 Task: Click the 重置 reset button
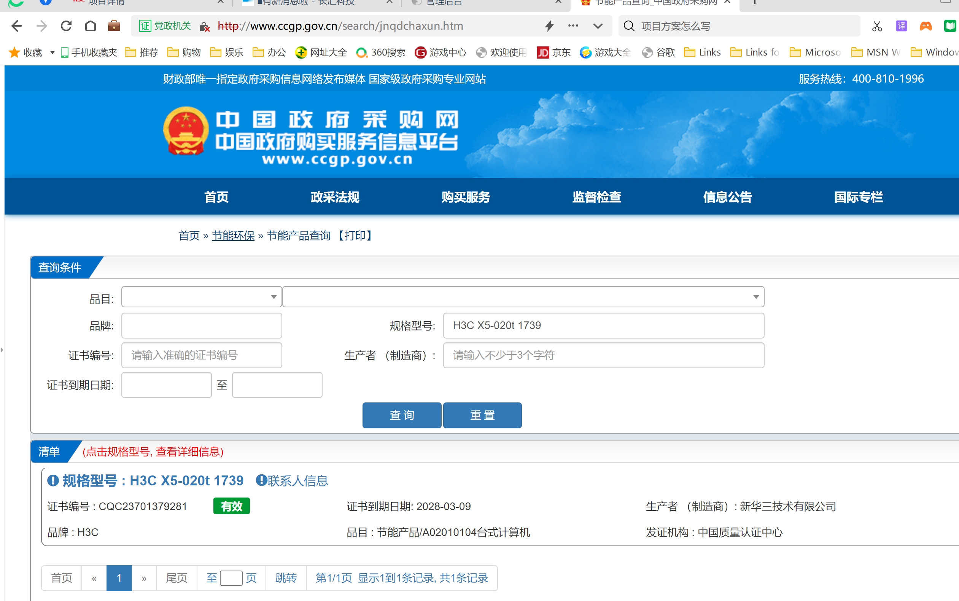pyautogui.click(x=482, y=415)
